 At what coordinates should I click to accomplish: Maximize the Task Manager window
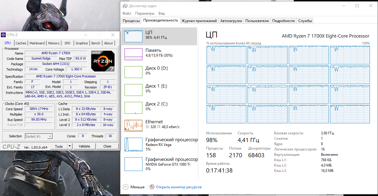(357, 6)
